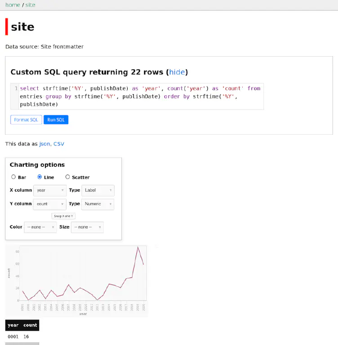Viewport: 338px width, 345px height.
Task: Hide the custom SQL query
Action: point(177,72)
